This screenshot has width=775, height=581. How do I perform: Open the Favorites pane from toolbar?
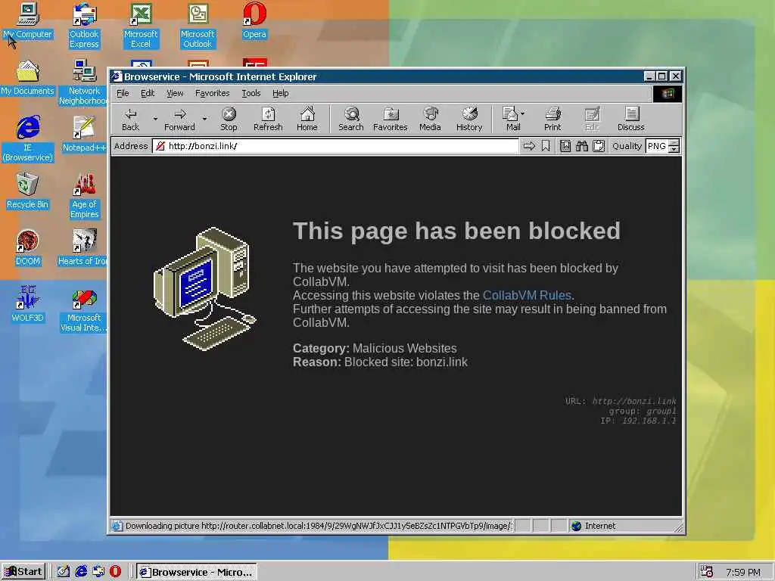(391, 119)
